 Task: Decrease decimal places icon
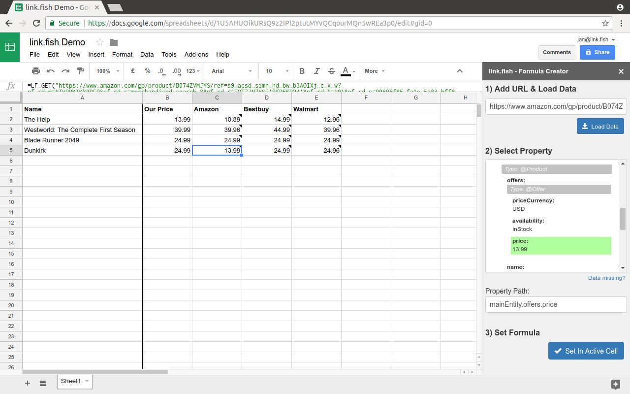tap(162, 71)
